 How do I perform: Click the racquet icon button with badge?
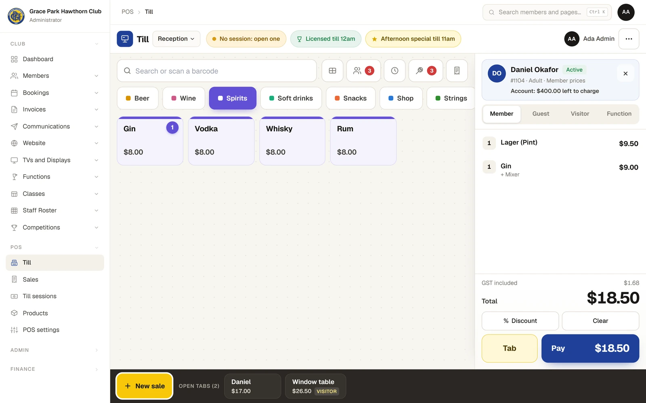pyautogui.click(x=426, y=71)
